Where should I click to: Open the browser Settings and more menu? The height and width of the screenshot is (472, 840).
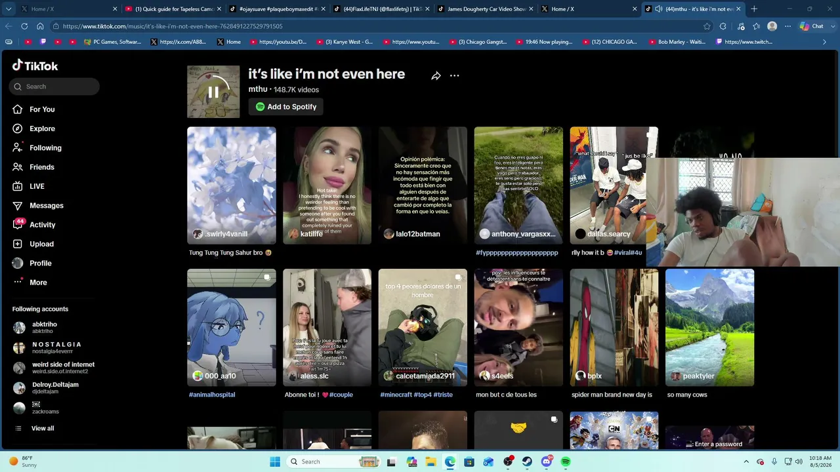pyautogui.click(x=787, y=26)
